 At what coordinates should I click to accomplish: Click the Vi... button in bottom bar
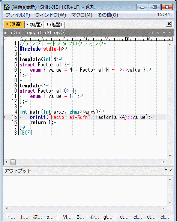tap(67, 217)
